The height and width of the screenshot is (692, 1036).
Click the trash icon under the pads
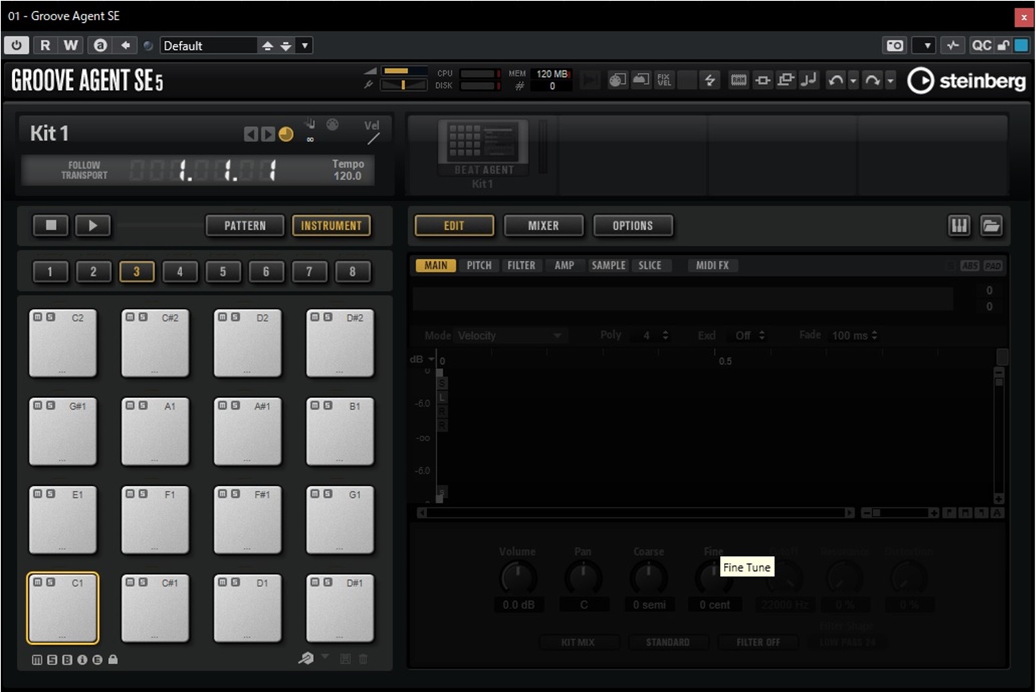363,659
